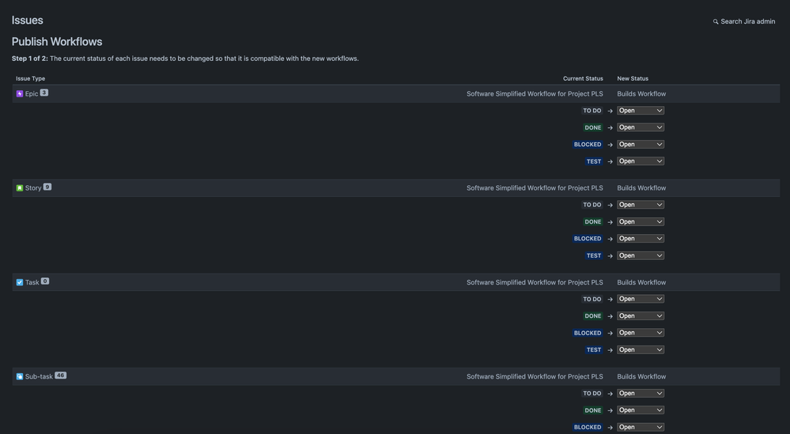Click the Story TO DO status lozenge
Viewport: 790px width, 434px height.
pos(592,205)
